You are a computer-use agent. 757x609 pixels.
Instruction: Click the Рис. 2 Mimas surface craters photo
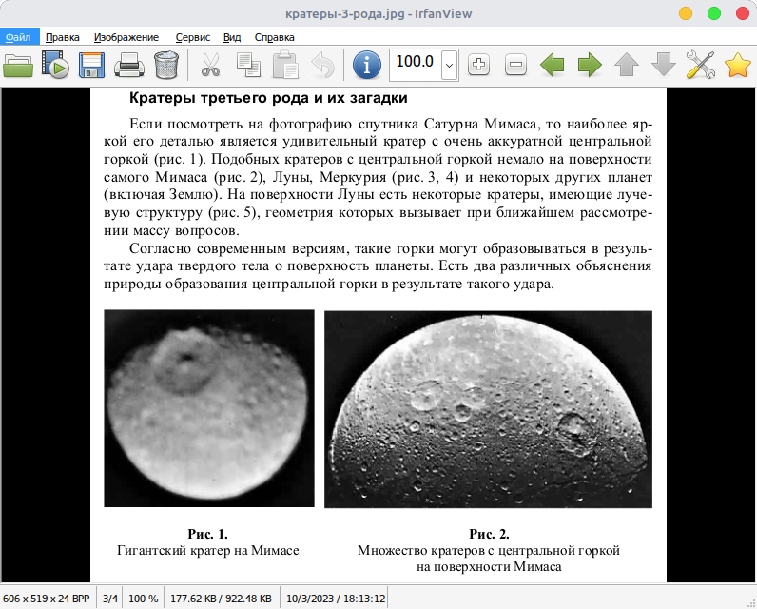[488, 409]
